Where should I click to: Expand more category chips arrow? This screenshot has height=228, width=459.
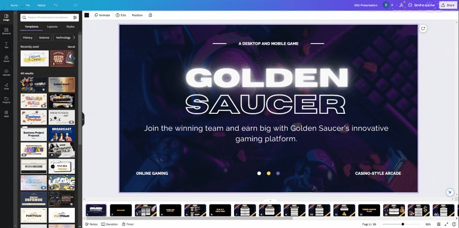[x=74, y=38]
